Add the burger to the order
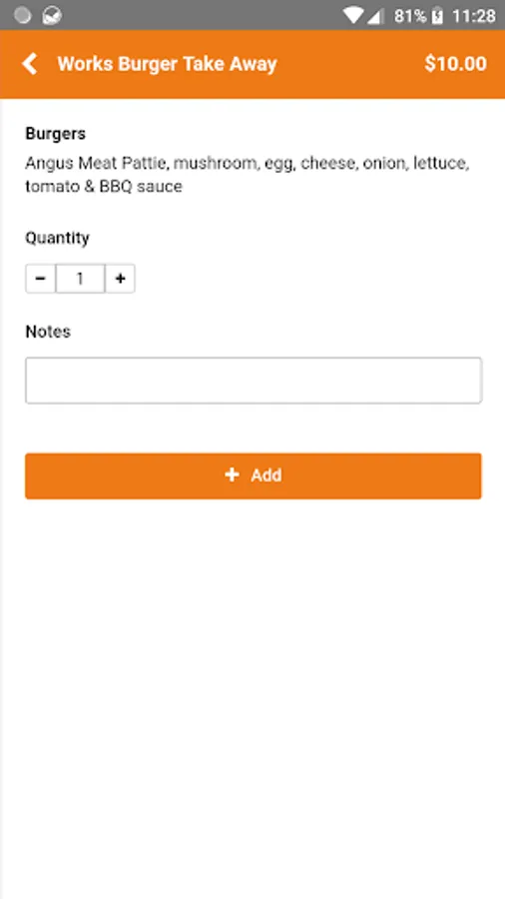Screen dimensions: 505x899 (x=253, y=475)
